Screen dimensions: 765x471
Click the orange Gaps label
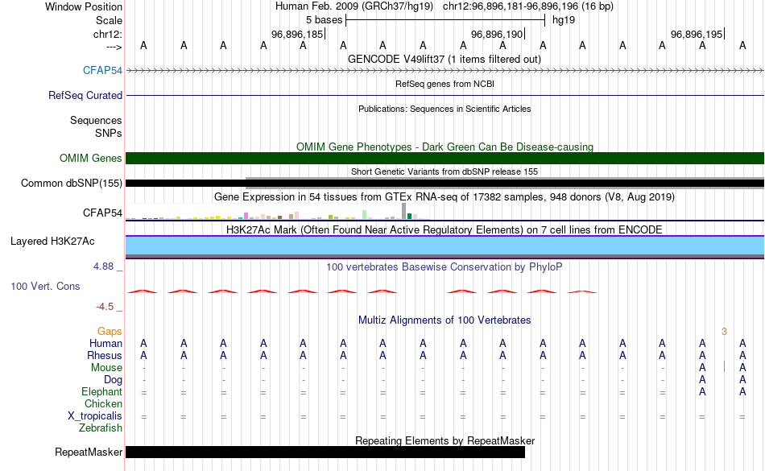pos(110,332)
